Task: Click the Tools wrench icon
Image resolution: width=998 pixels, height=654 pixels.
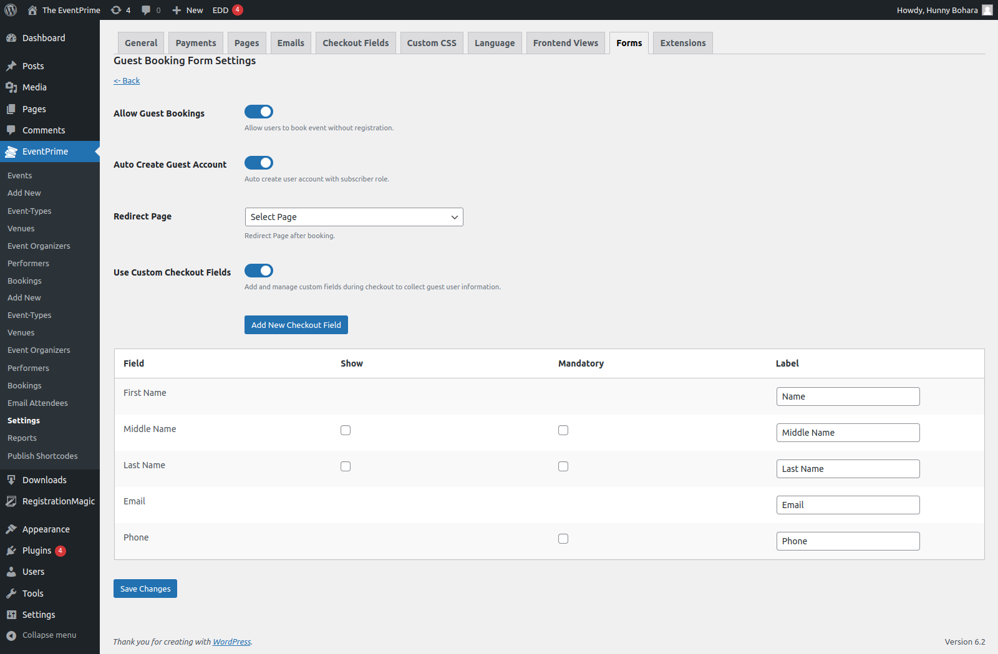Action: pyautogui.click(x=11, y=594)
